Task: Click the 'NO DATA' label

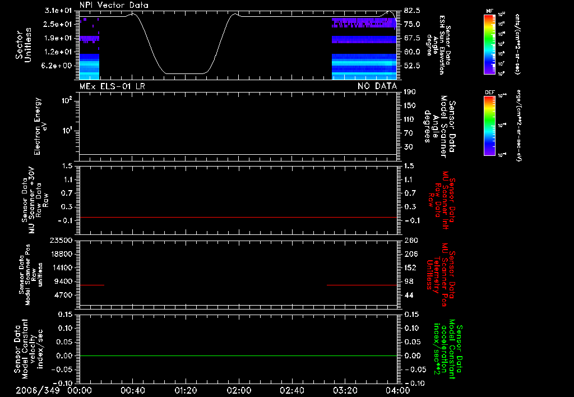Action: click(x=377, y=86)
